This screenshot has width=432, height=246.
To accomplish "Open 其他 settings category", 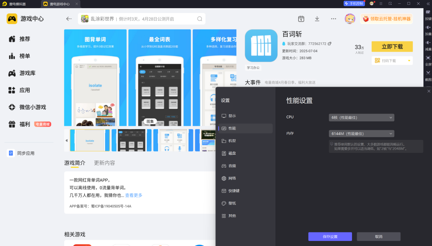I will [245, 216].
